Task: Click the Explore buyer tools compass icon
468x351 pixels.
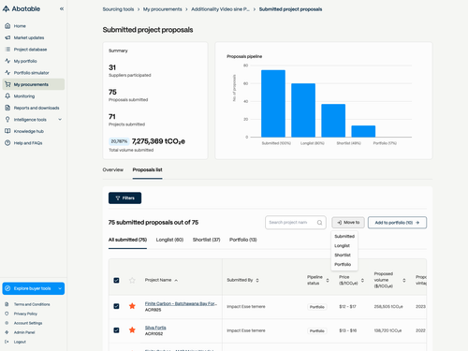Action: pos(7,288)
